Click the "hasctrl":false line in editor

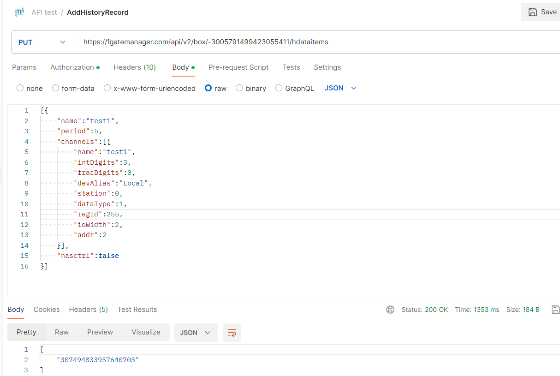coord(88,256)
